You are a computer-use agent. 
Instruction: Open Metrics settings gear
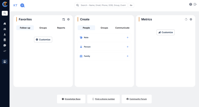click(191, 19)
